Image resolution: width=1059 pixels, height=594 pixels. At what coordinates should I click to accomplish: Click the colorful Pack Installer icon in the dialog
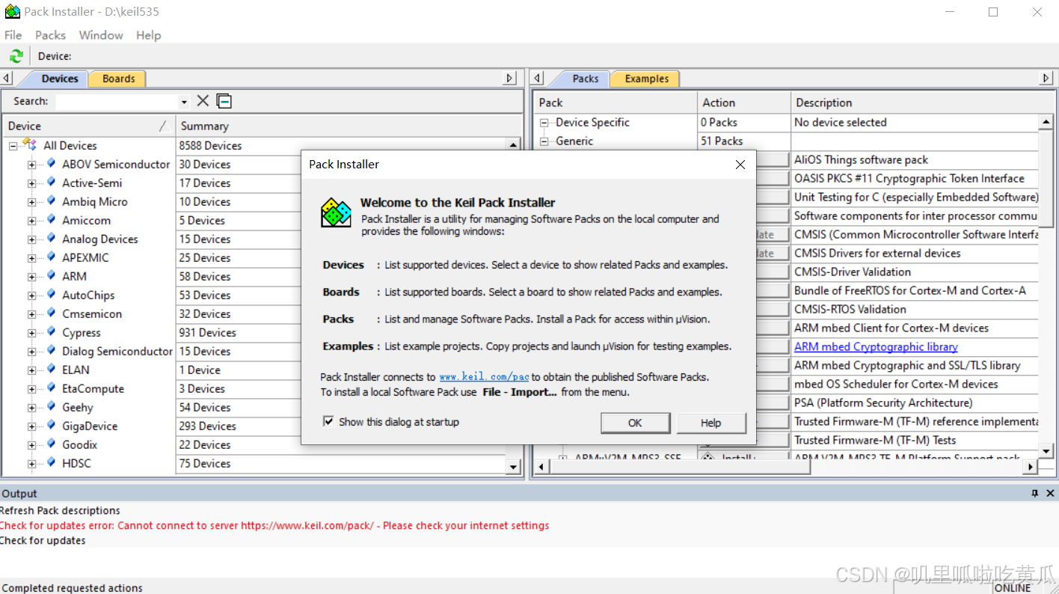336,213
